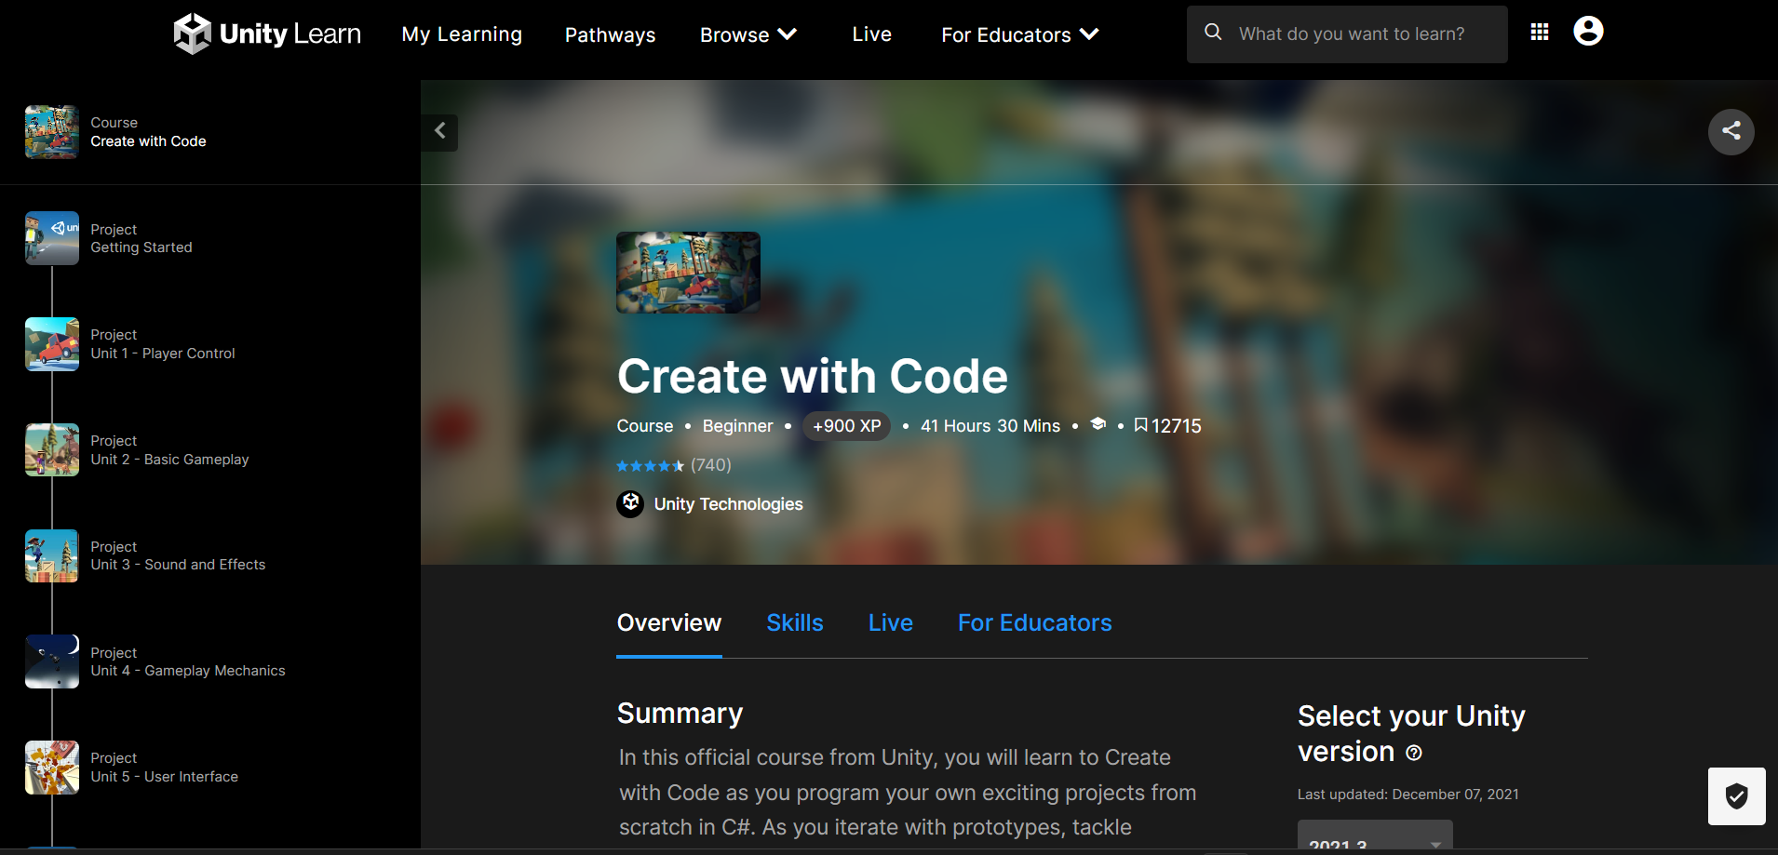
Task: Click the Unit 2 Basic Gameplay thumbnail
Action: tap(52, 450)
